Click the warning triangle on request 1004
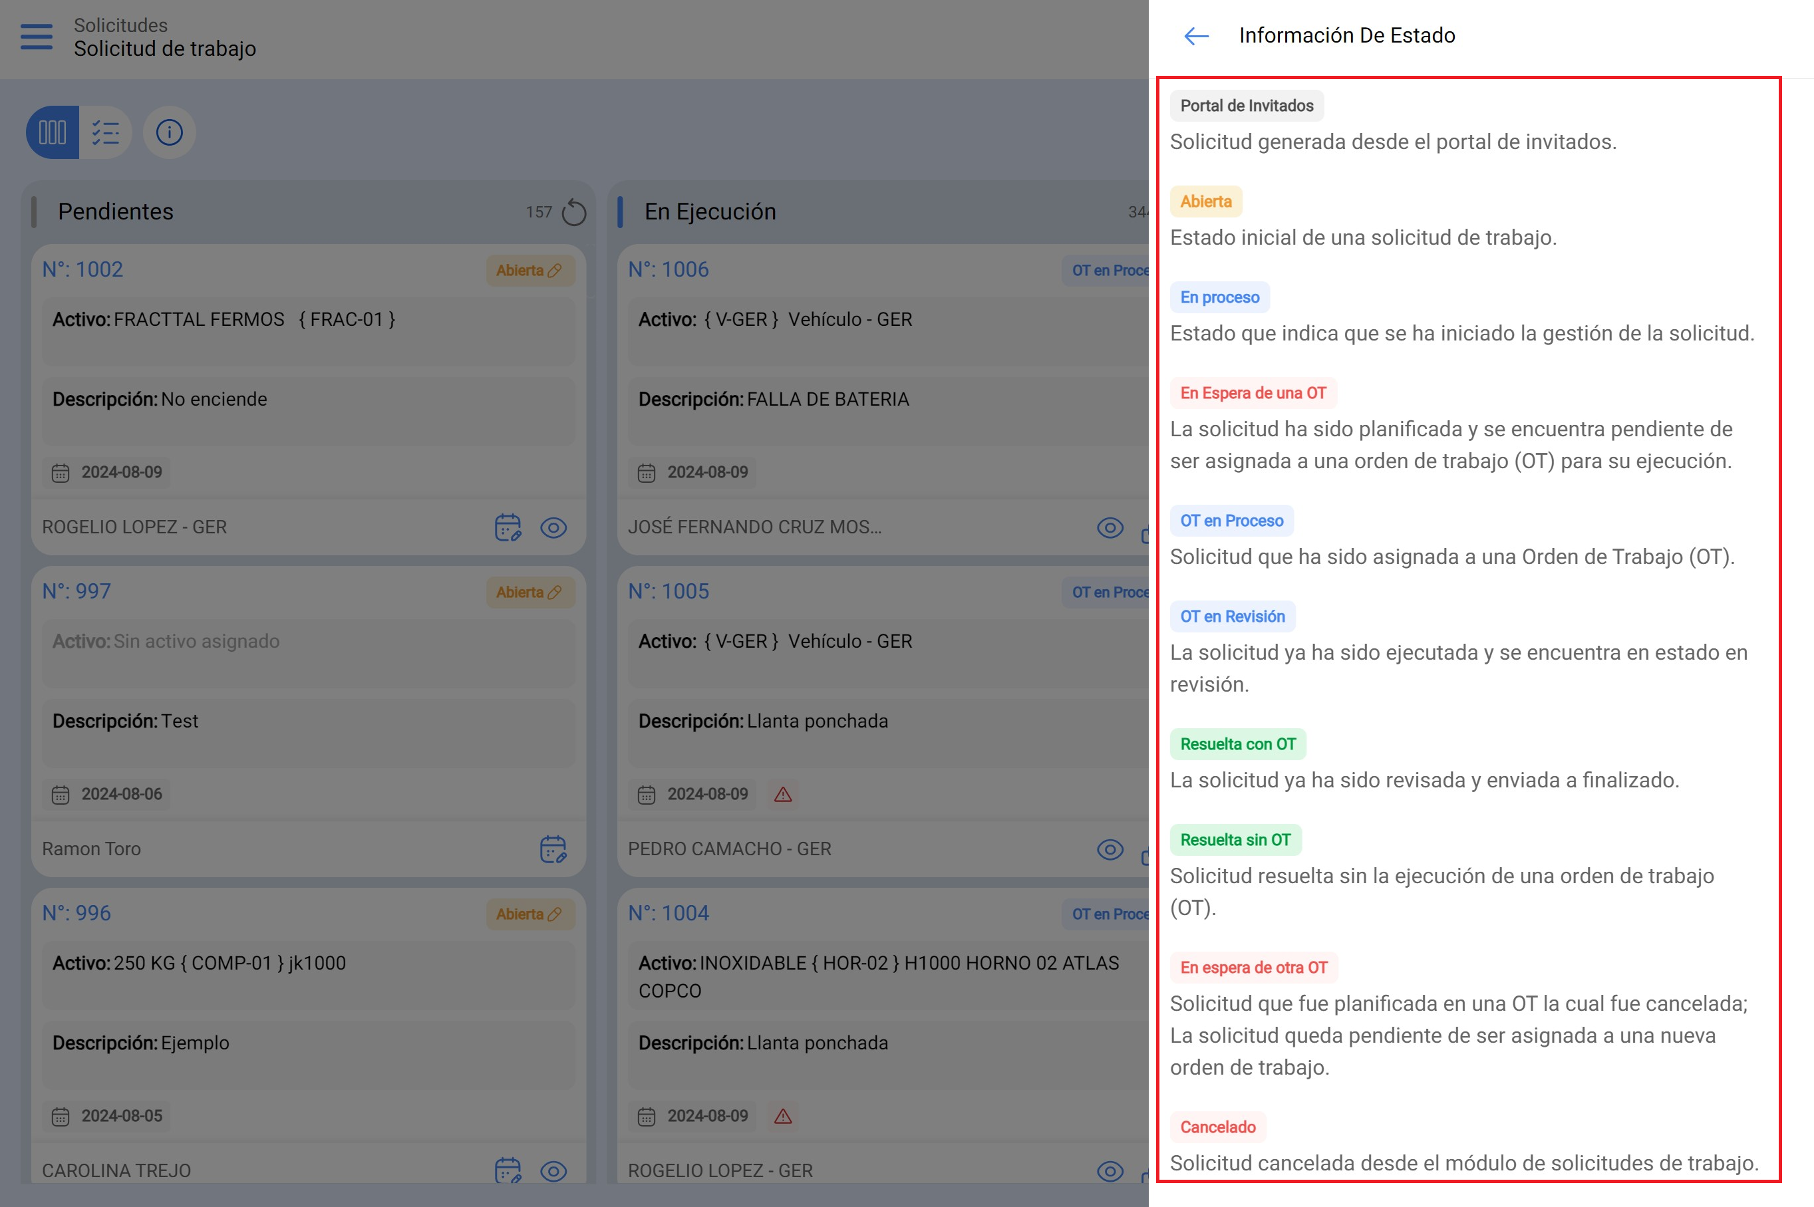Screen dimensions: 1814x1207 coord(783,1116)
